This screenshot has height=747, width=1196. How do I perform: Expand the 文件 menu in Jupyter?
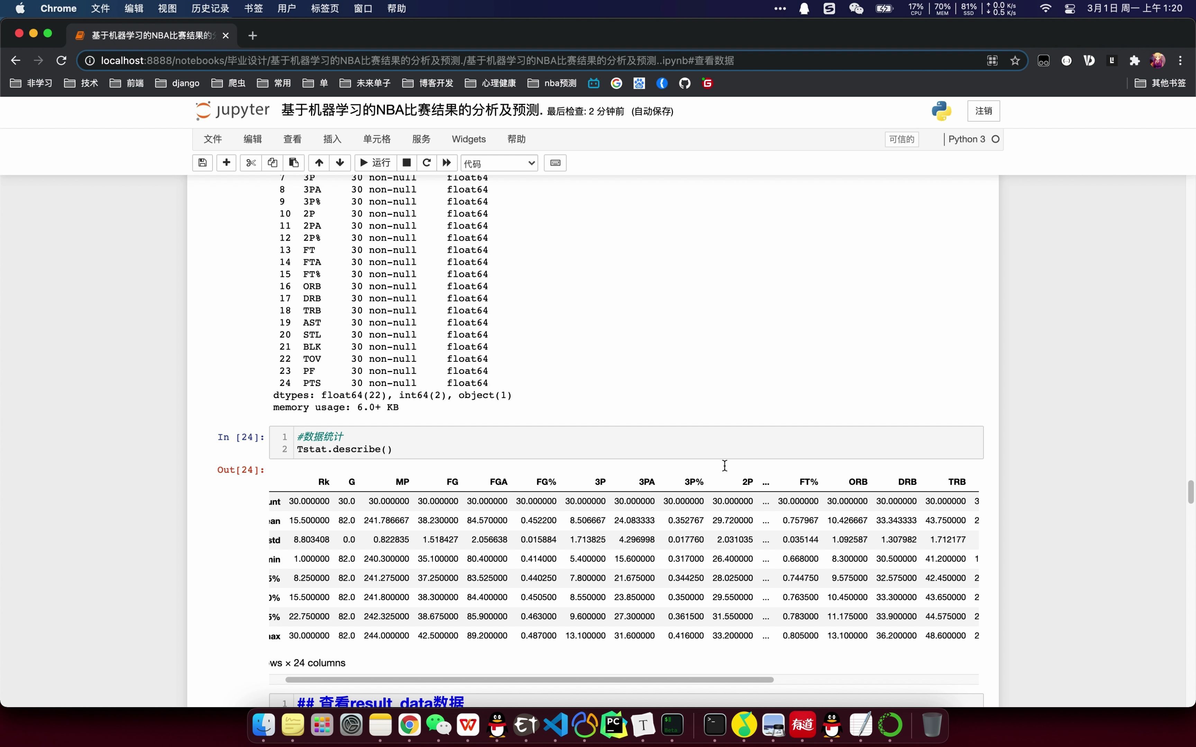pyautogui.click(x=213, y=139)
